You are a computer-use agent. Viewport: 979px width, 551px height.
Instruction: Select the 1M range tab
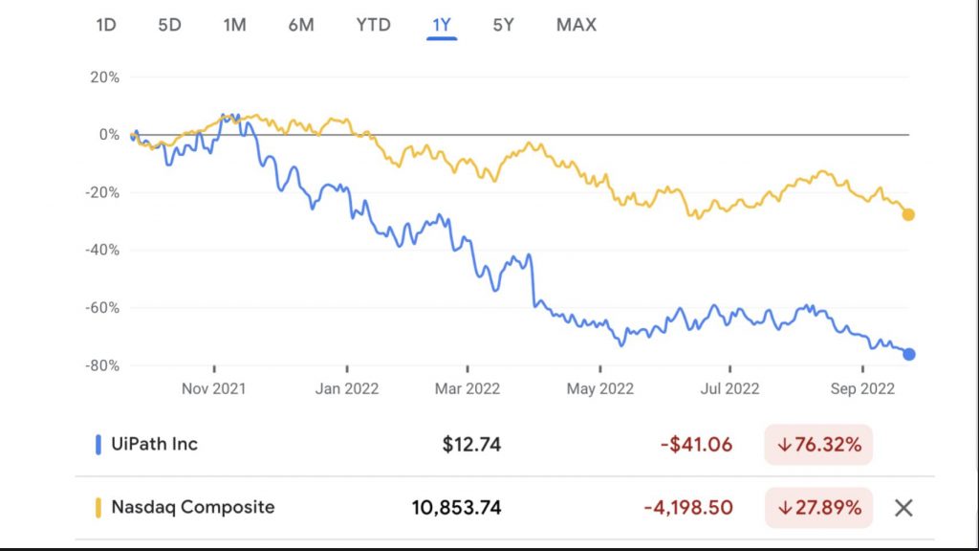point(234,25)
